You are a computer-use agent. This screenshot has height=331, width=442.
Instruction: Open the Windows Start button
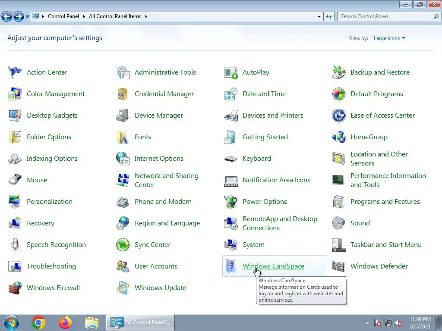coord(12,322)
